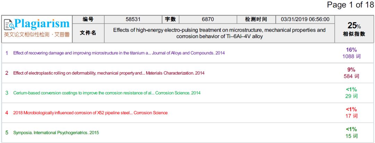This screenshot has height=143, width=375.
Task: Select the 1088 word count of source 1
Action: 351,56
